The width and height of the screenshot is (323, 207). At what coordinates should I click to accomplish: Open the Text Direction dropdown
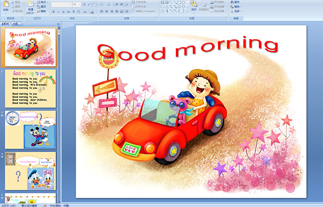(140, 2)
